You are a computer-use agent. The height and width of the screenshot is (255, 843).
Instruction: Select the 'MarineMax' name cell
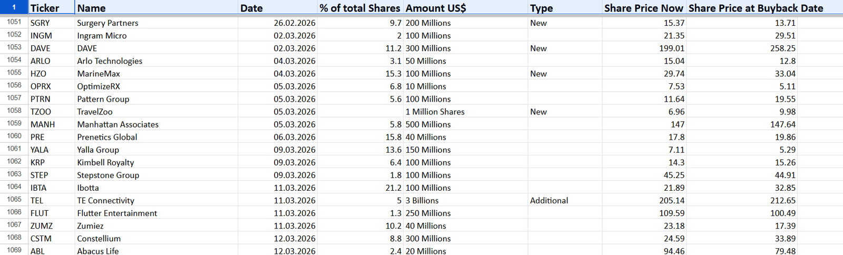coord(156,73)
